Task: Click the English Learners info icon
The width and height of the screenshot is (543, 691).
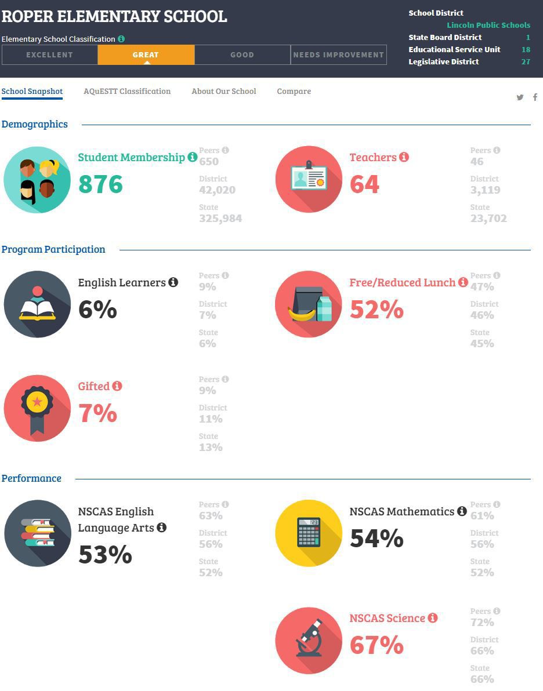Action: click(x=173, y=282)
